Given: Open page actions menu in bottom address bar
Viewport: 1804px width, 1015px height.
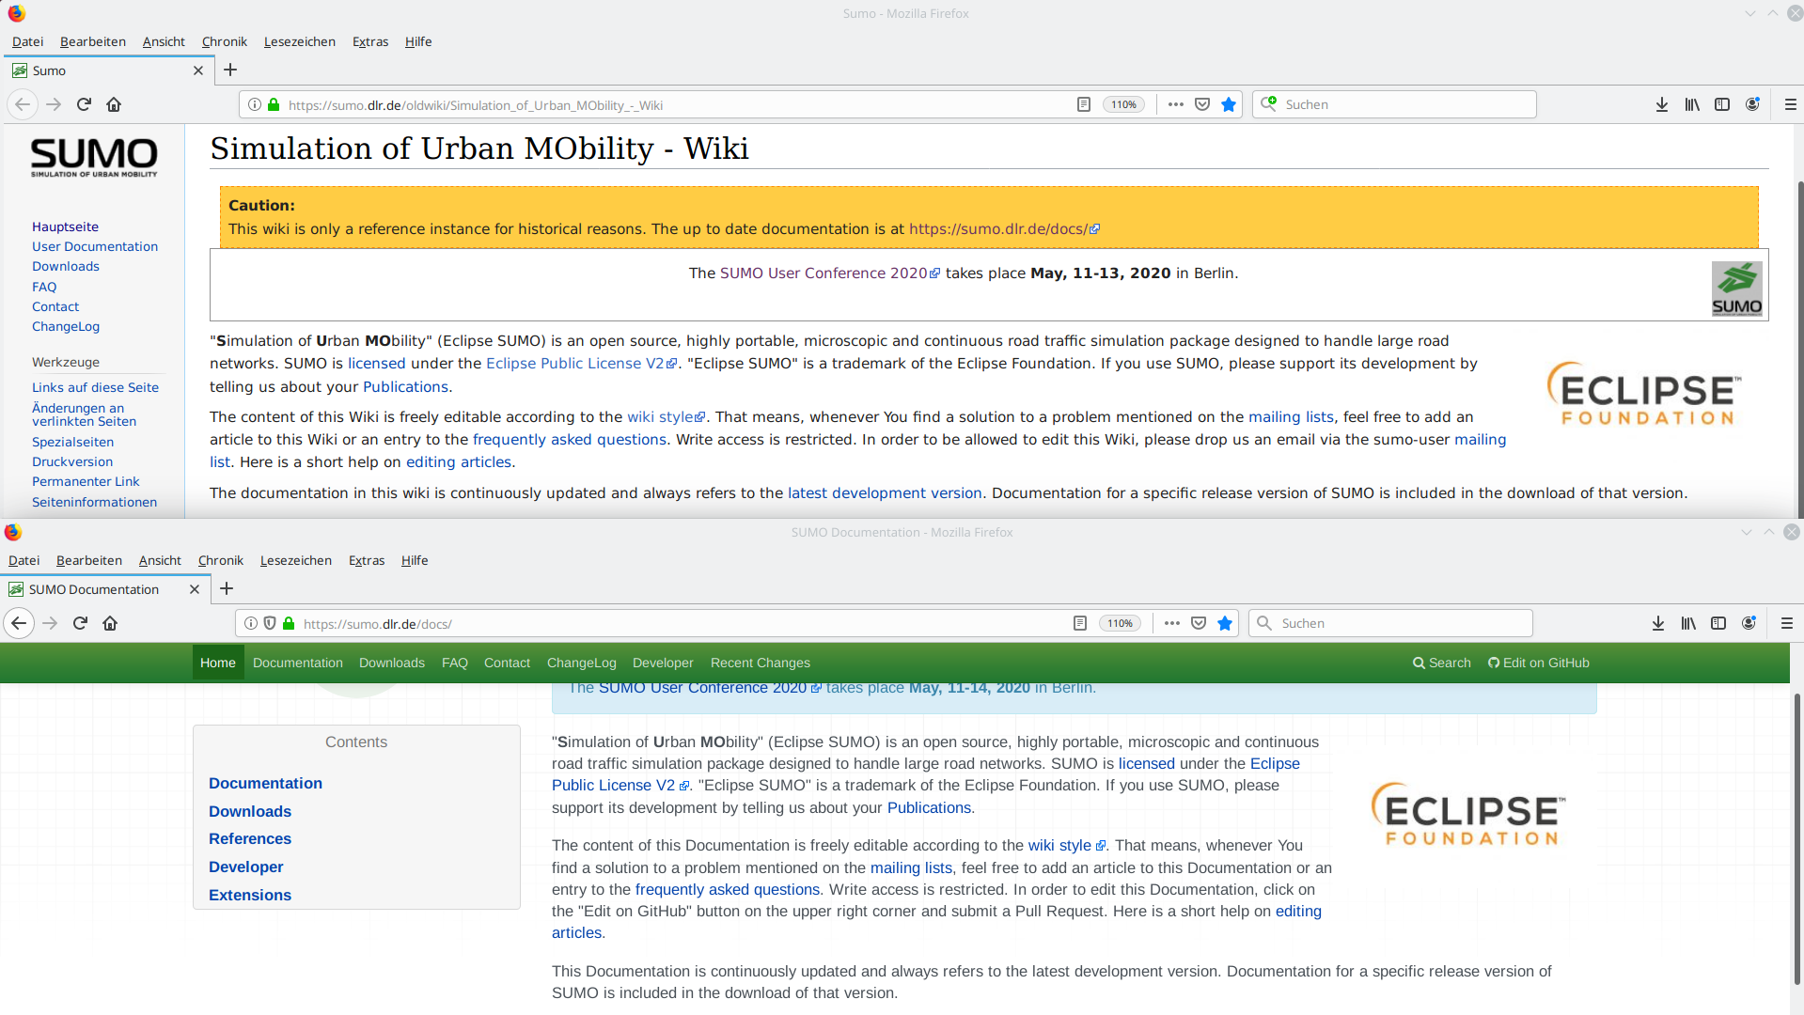Looking at the screenshot, I should click(x=1171, y=623).
